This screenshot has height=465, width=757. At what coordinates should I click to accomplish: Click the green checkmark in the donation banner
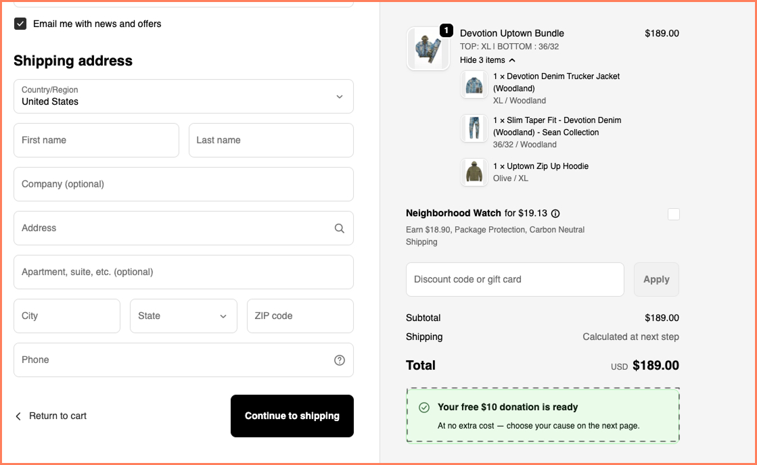click(424, 407)
